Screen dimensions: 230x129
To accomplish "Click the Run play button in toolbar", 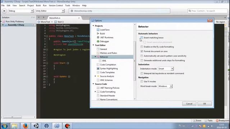I will pos(4,11).
